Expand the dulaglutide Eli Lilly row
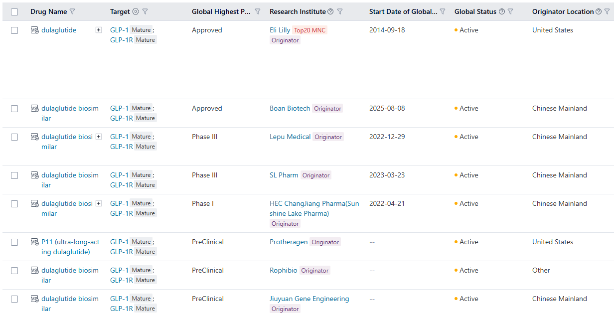 pos(99,30)
